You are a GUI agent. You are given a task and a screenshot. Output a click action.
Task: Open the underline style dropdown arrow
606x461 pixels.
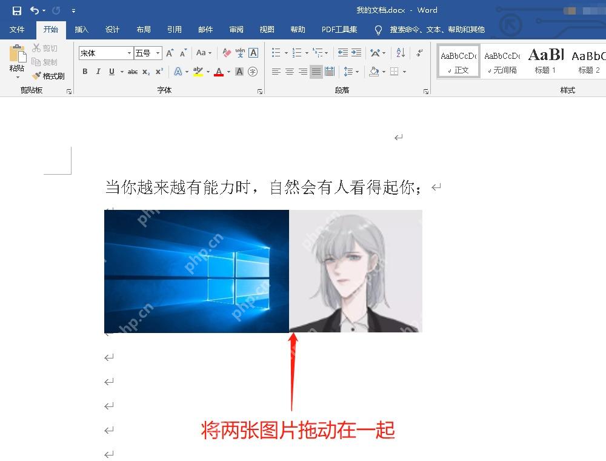click(122, 72)
